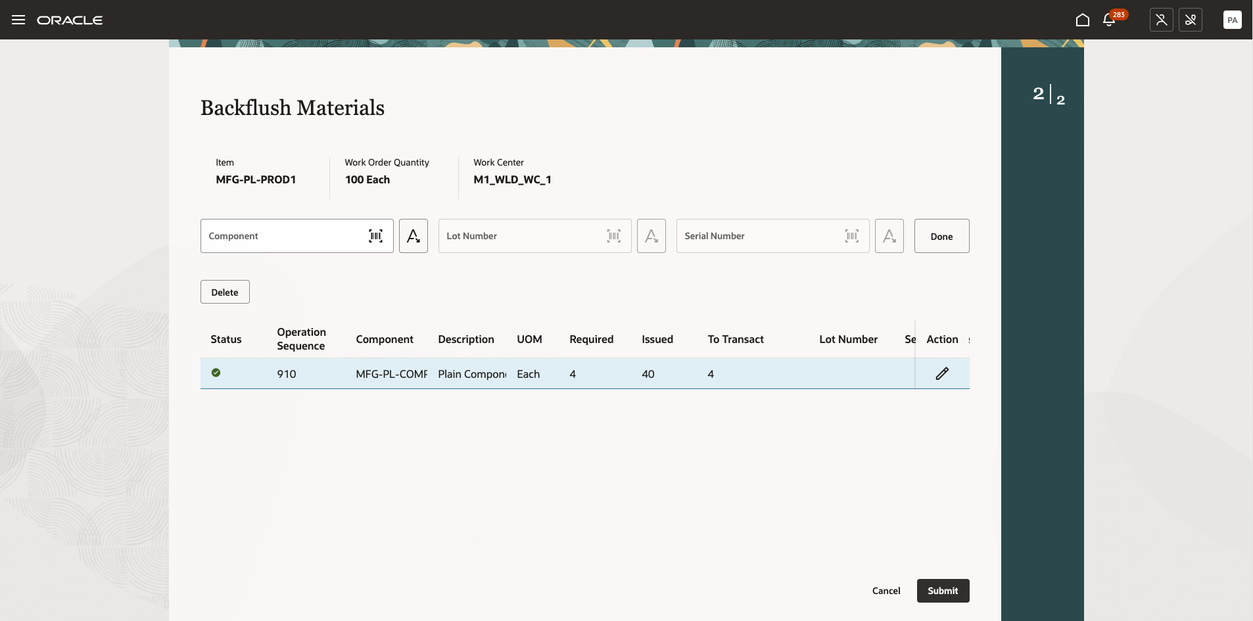Screen dimensions: 1253x621
Task: Open the hamburger navigation menu
Action: [18, 20]
